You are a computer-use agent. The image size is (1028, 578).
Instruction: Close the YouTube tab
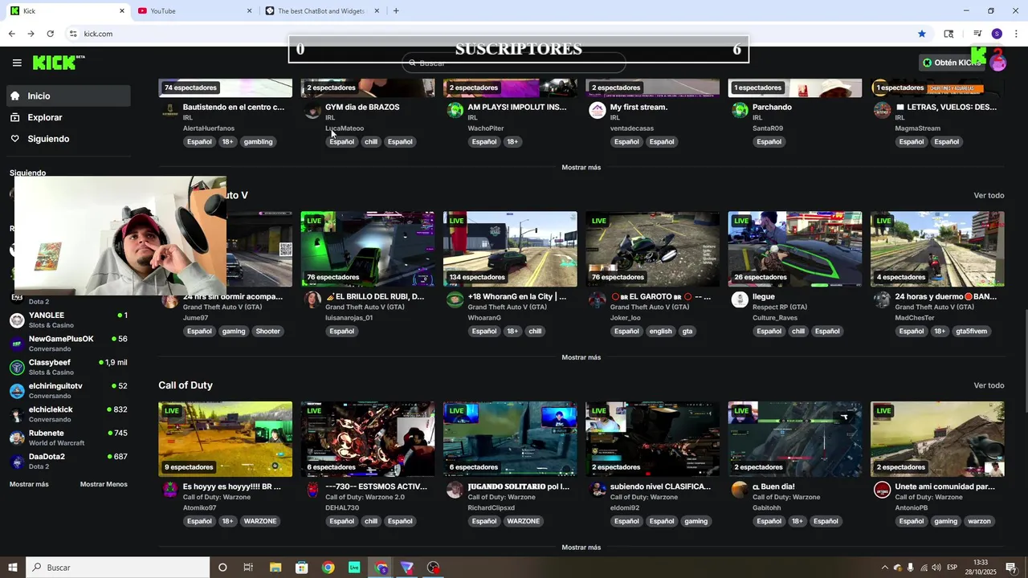click(249, 11)
